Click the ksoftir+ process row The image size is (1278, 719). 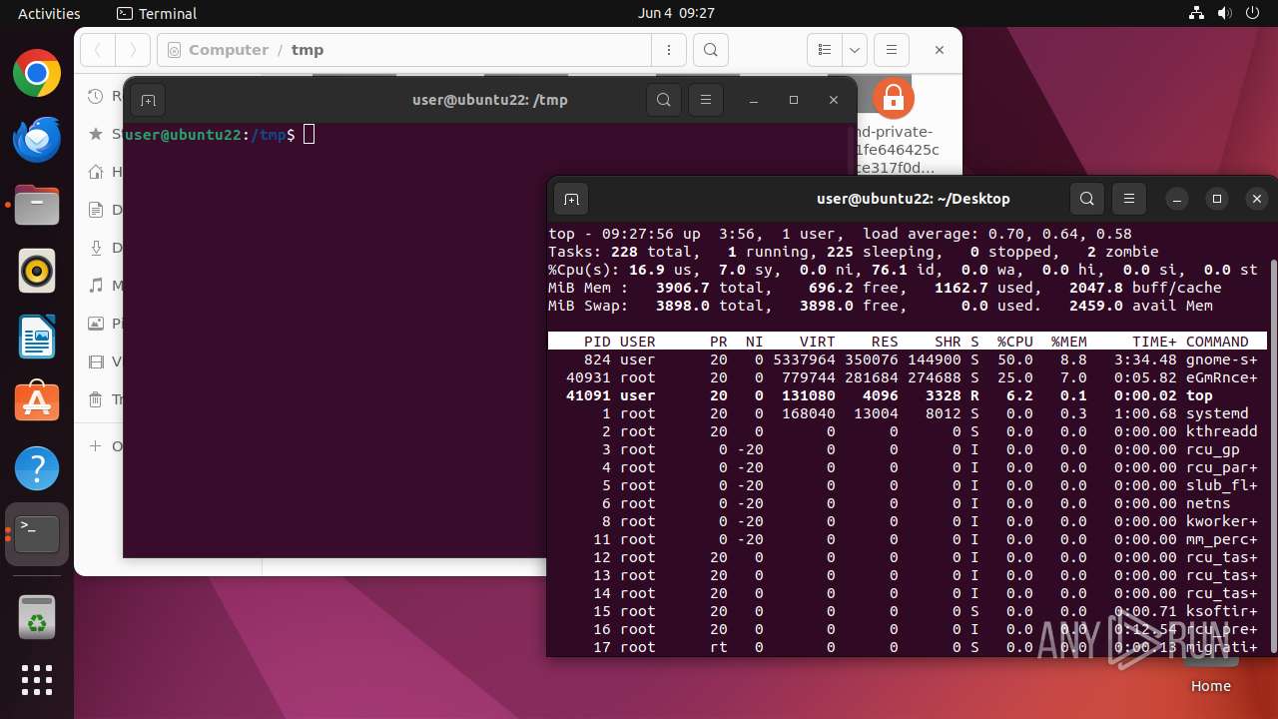[907, 611]
